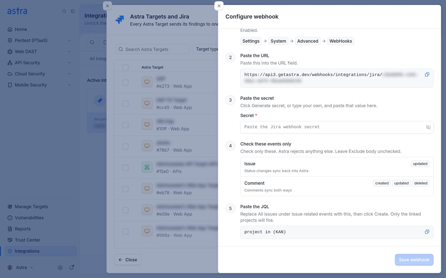The height and width of the screenshot is (278, 446).
Task: Check the #15e0 APIs target
Action: [125, 168]
